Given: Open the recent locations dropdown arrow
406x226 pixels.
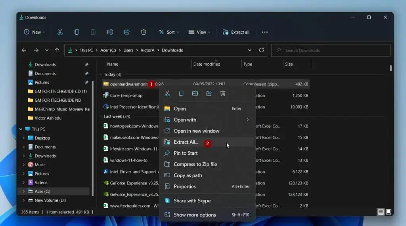Looking at the screenshot, I should (47, 50).
